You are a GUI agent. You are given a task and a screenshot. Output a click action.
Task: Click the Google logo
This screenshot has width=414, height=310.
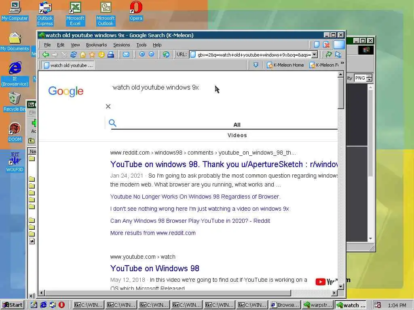pyautogui.click(x=66, y=91)
